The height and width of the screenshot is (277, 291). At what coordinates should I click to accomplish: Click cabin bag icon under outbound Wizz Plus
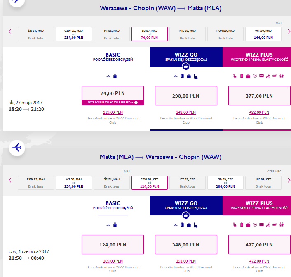(248, 76)
